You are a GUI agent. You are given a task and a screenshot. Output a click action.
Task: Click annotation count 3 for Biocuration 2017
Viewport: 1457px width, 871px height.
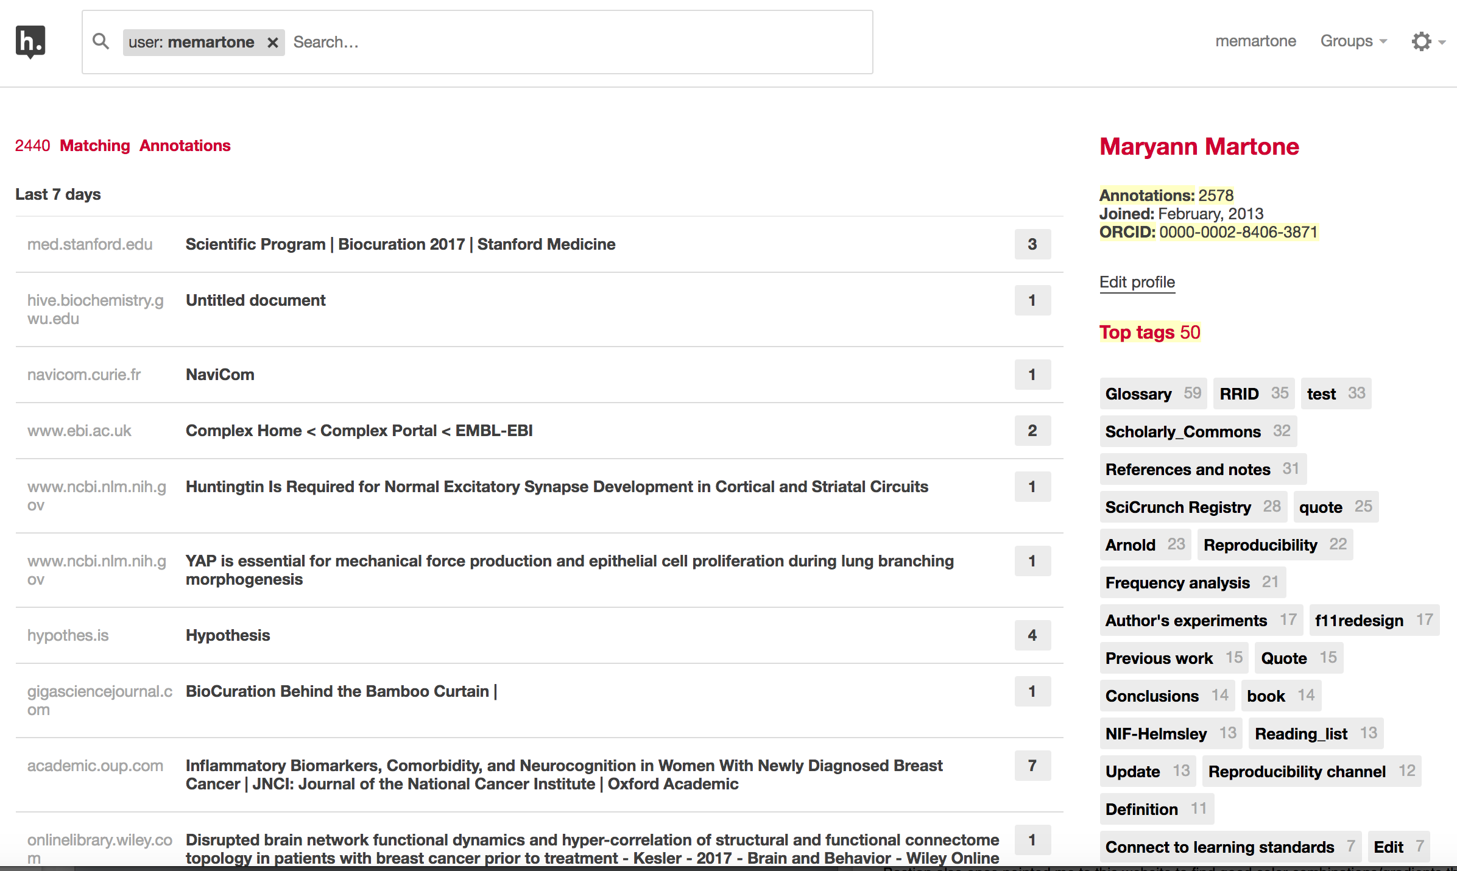click(x=1032, y=244)
